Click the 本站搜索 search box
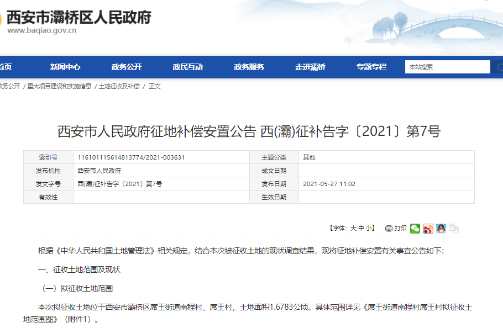 447,67
